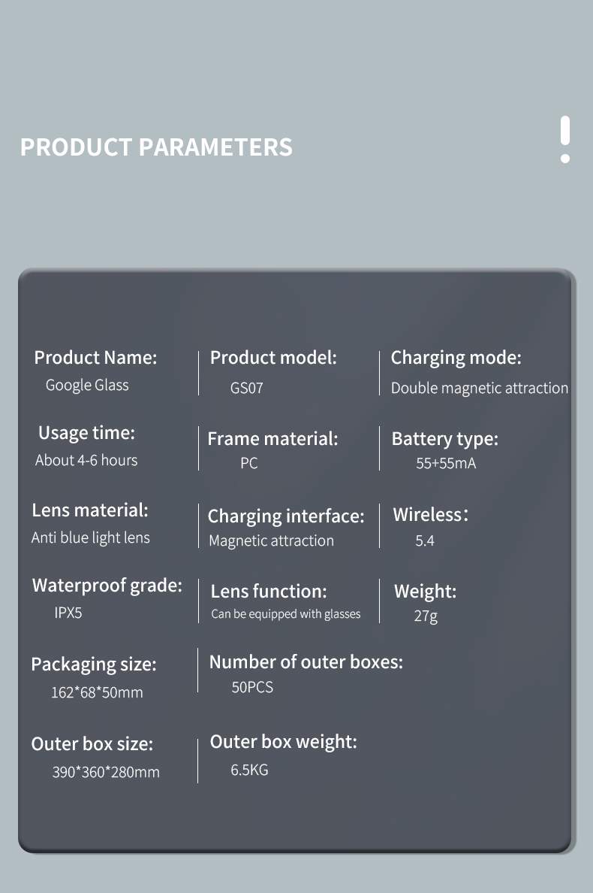The image size is (593, 893).
Task: Click the Google Glass product name value
Action: click(x=87, y=385)
